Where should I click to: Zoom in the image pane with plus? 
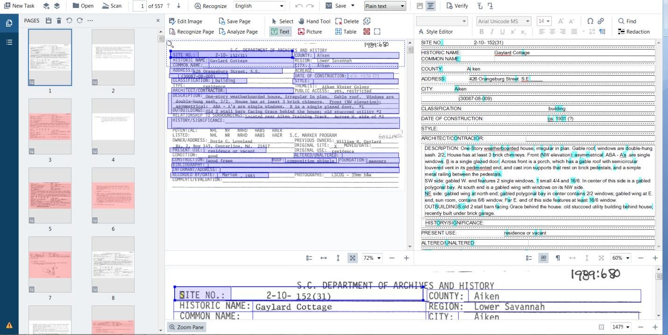coord(406,258)
